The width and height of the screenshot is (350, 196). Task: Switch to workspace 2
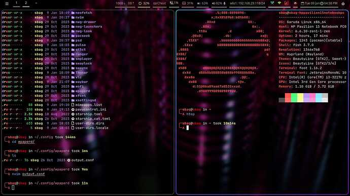click(x=26, y=3)
